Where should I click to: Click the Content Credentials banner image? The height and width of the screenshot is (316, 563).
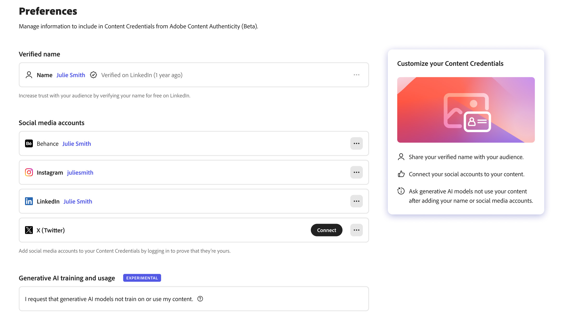click(466, 110)
